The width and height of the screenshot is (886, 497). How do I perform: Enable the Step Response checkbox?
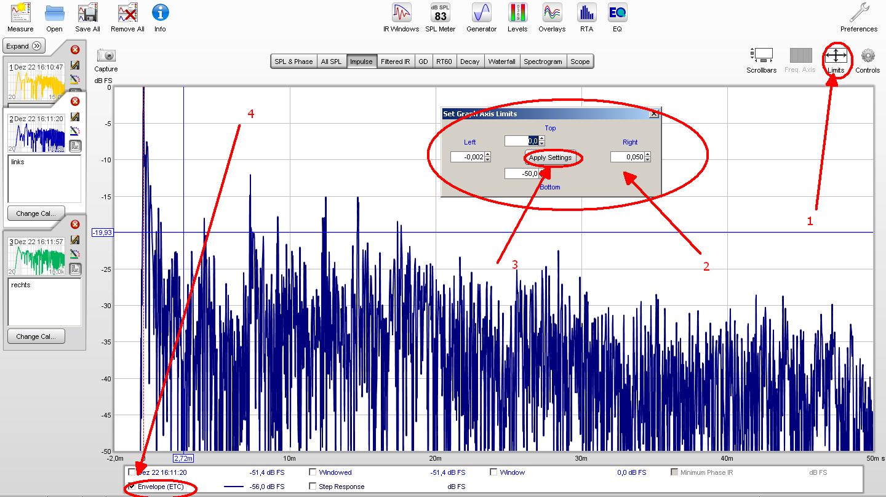[313, 486]
